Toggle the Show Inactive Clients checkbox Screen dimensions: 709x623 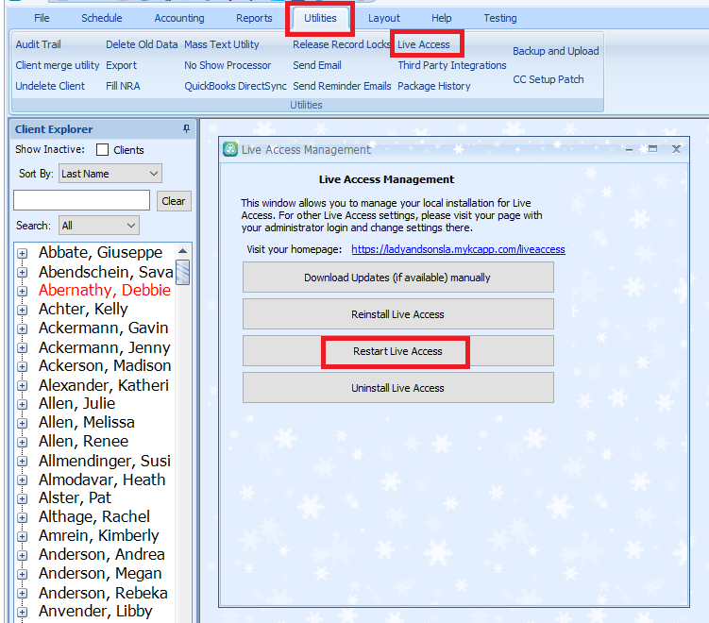pyautogui.click(x=103, y=150)
